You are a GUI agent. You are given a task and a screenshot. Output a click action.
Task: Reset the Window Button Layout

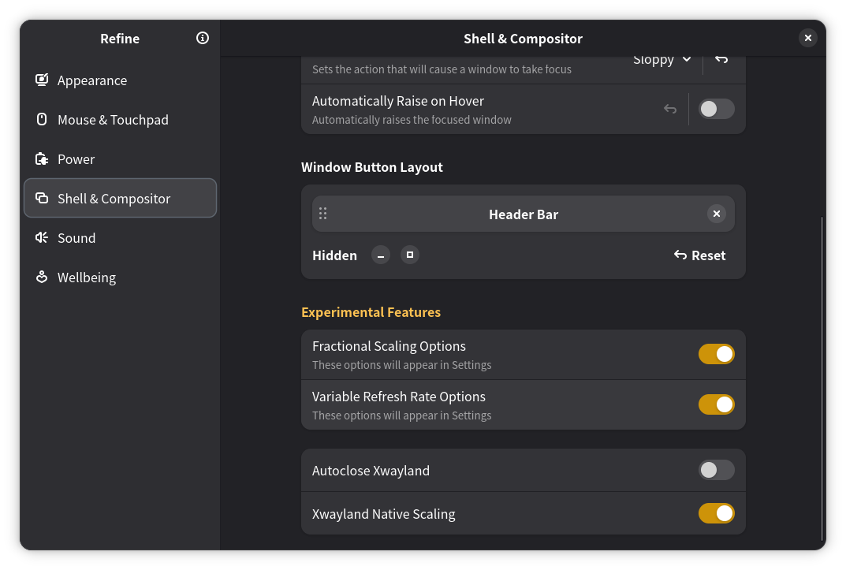click(699, 255)
